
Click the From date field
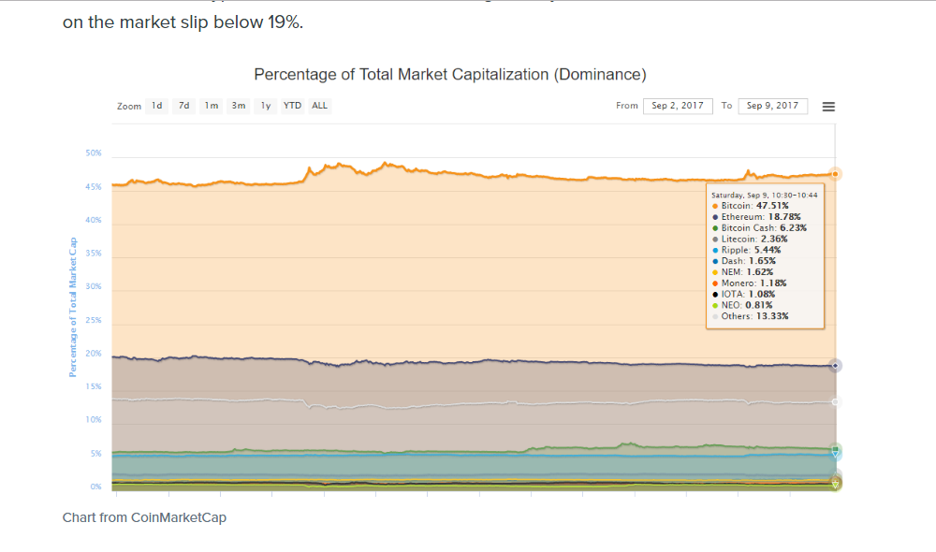678,106
